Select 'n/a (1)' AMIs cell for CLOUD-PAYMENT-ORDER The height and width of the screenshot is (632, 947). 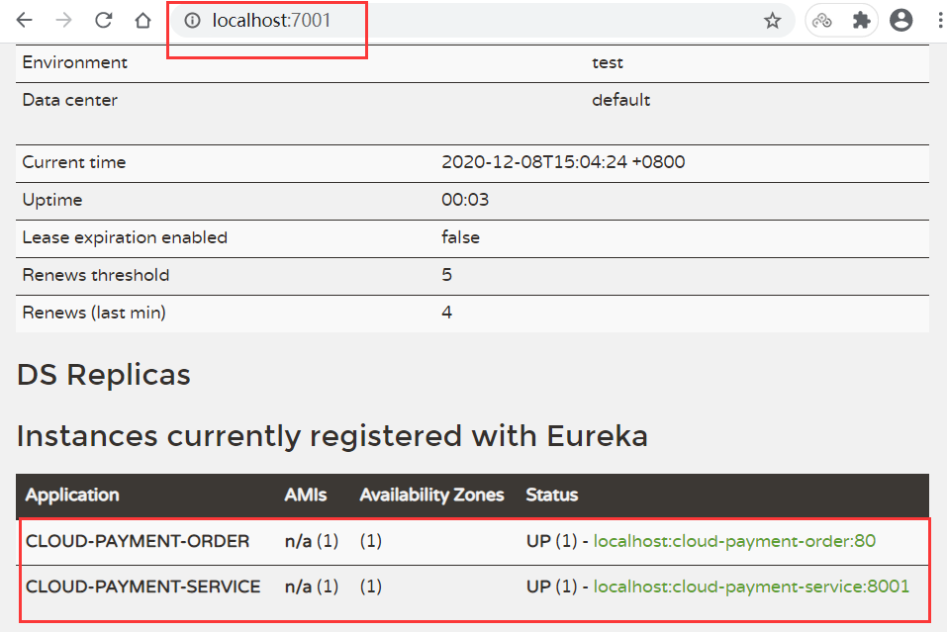[312, 541]
